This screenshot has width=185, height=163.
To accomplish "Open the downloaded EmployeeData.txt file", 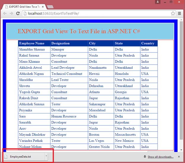I will click(x=24, y=157).
